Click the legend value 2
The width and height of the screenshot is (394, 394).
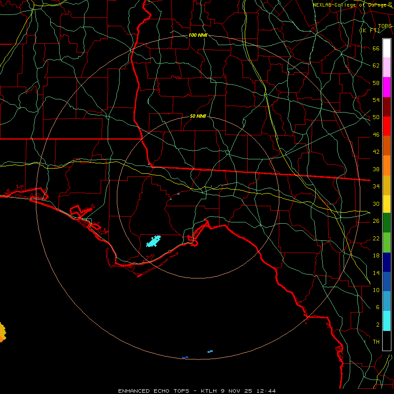point(377,325)
